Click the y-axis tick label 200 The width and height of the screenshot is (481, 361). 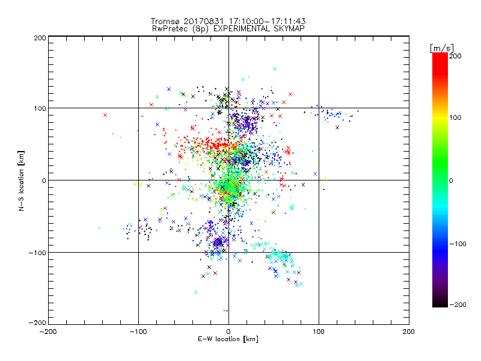[40, 38]
